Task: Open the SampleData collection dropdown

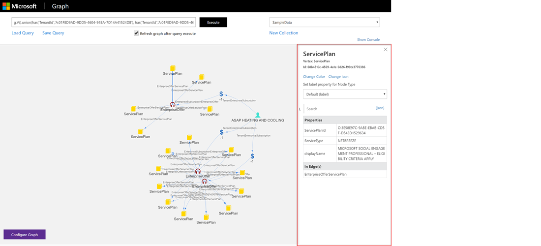Action: click(x=324, y=22)
